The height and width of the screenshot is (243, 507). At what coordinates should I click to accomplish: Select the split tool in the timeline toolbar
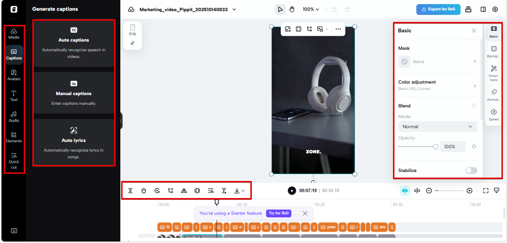coord(130,190)
